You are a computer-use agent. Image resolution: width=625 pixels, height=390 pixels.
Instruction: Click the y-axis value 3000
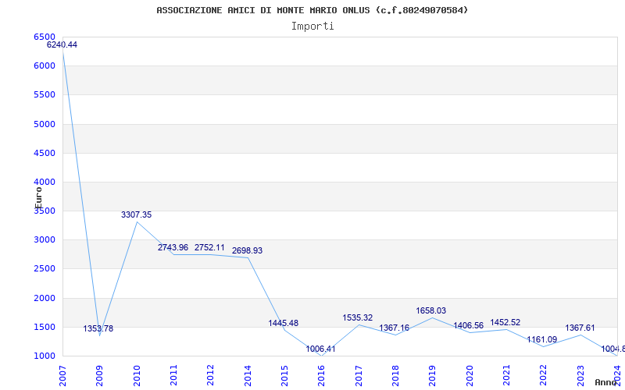click(45, 240)
